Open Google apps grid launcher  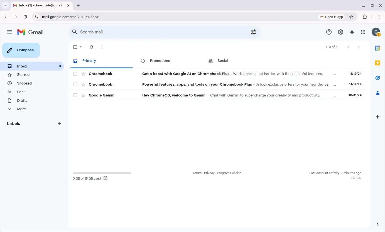tap(363, 32)
